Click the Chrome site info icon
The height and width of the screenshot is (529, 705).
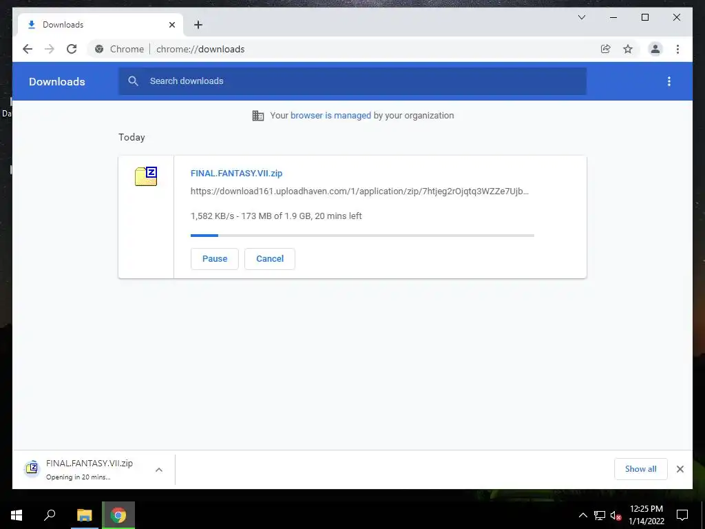click(99, 49)
